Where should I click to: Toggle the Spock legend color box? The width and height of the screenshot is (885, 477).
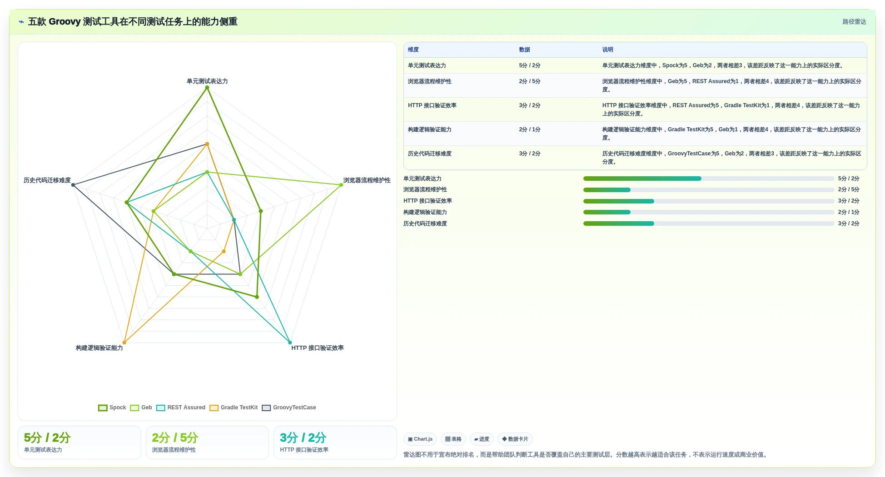103,407
